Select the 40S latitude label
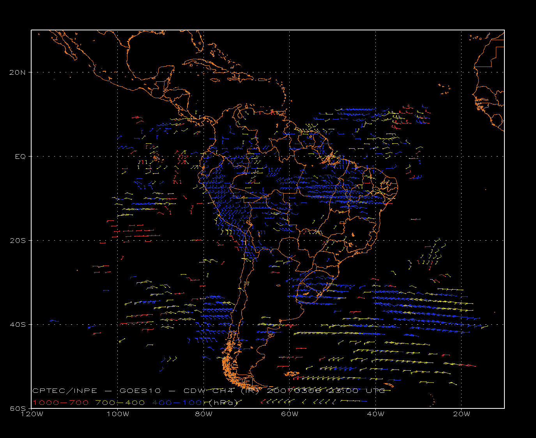The width and height of the screenshot is (536, 438). tap(18, 325)
